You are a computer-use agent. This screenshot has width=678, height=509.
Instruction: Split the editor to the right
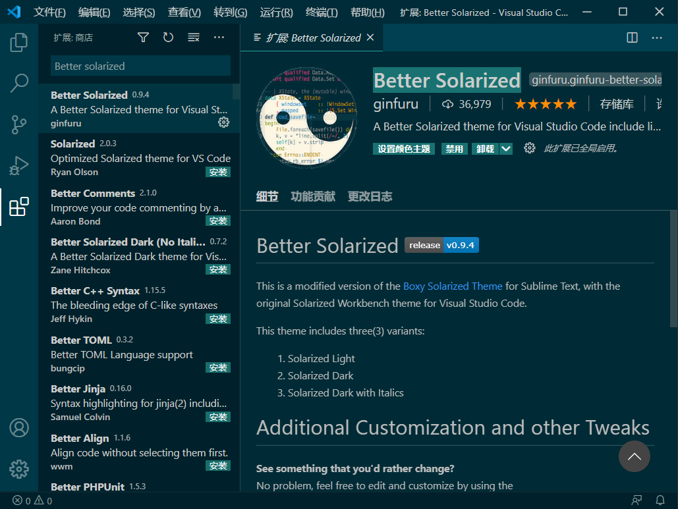click(632, 38)
